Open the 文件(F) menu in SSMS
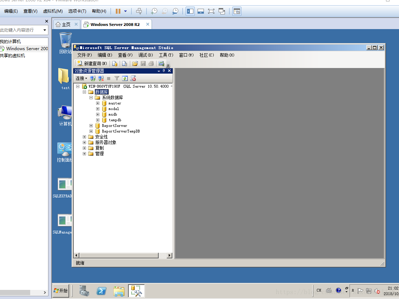The image size is (399, 299). click(85, 55)
